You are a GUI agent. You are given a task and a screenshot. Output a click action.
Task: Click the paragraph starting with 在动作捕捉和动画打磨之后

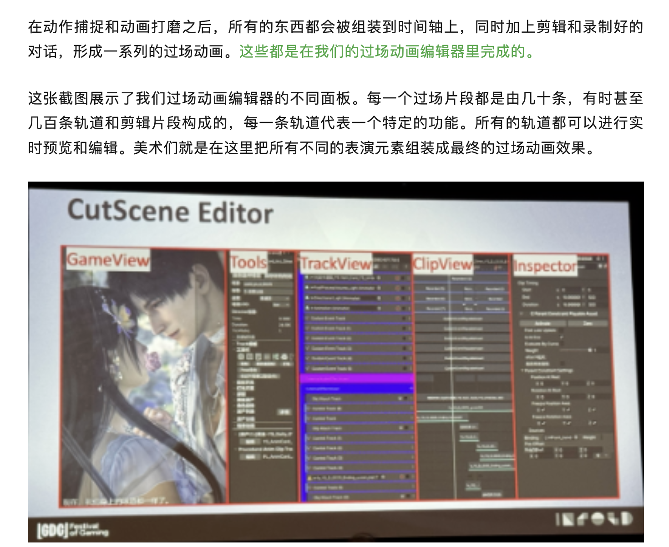pos(335,40)
